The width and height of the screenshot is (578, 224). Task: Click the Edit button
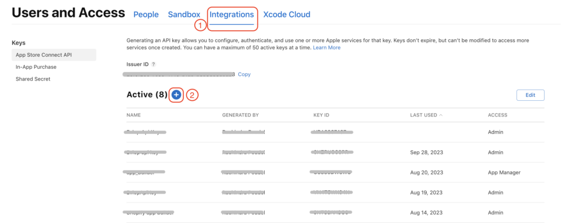[x=531, y=95]
